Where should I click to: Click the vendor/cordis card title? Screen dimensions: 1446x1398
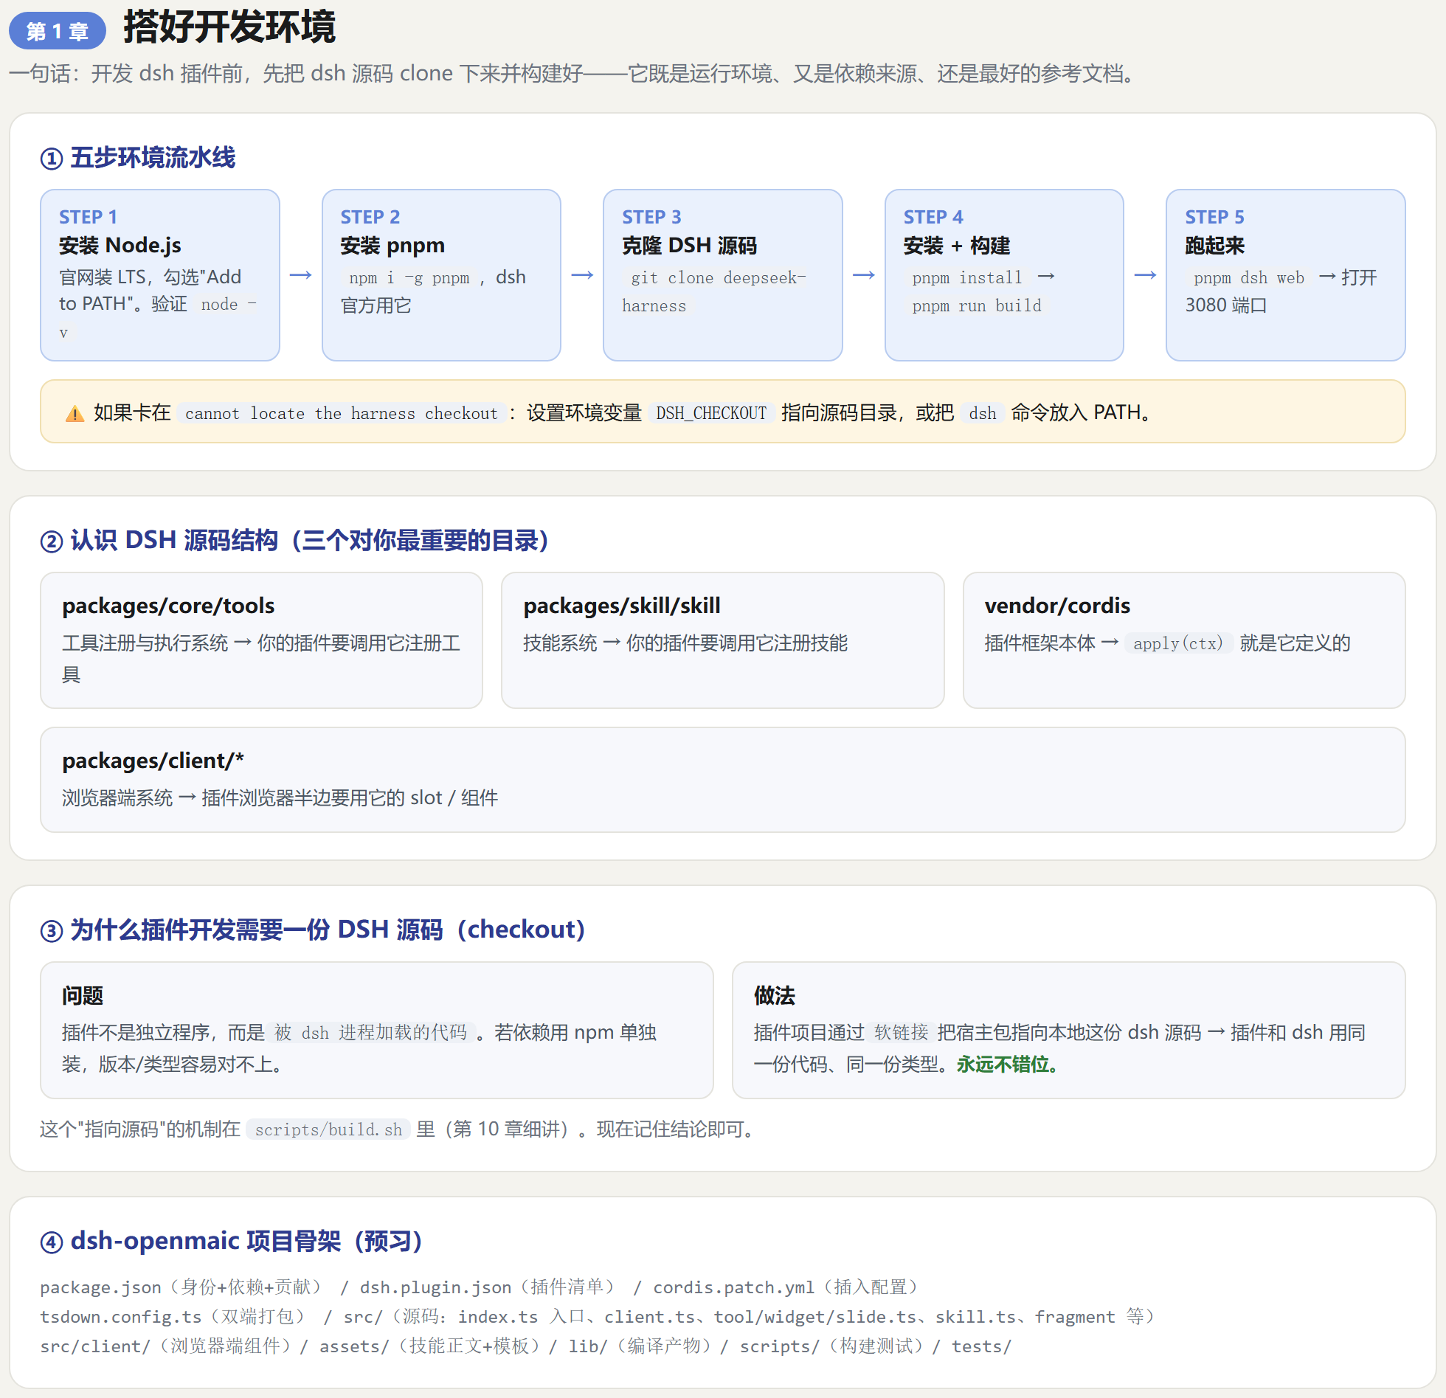pos(1057,606)
